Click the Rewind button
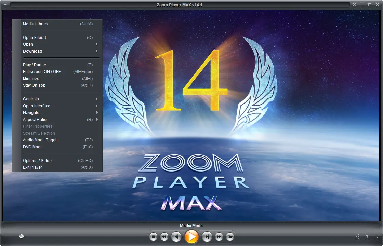 (164, 237)
